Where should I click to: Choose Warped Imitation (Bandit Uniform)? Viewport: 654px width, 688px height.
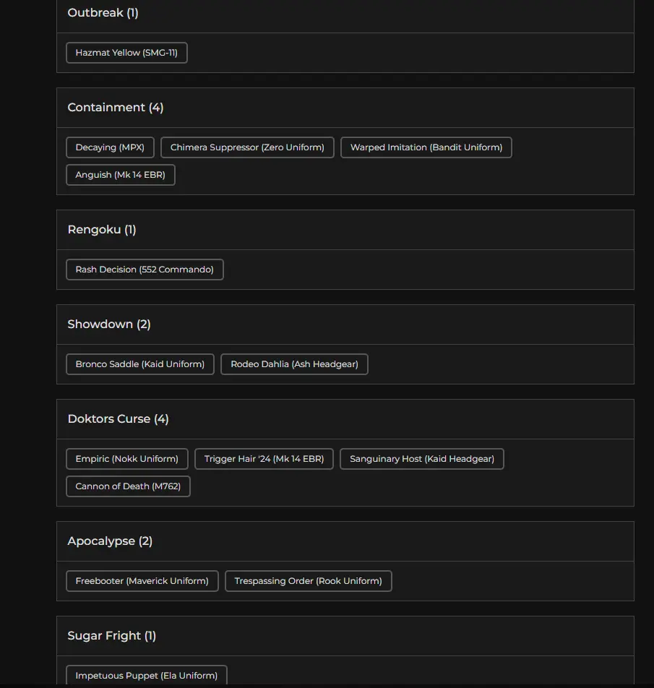click(426, 147)
